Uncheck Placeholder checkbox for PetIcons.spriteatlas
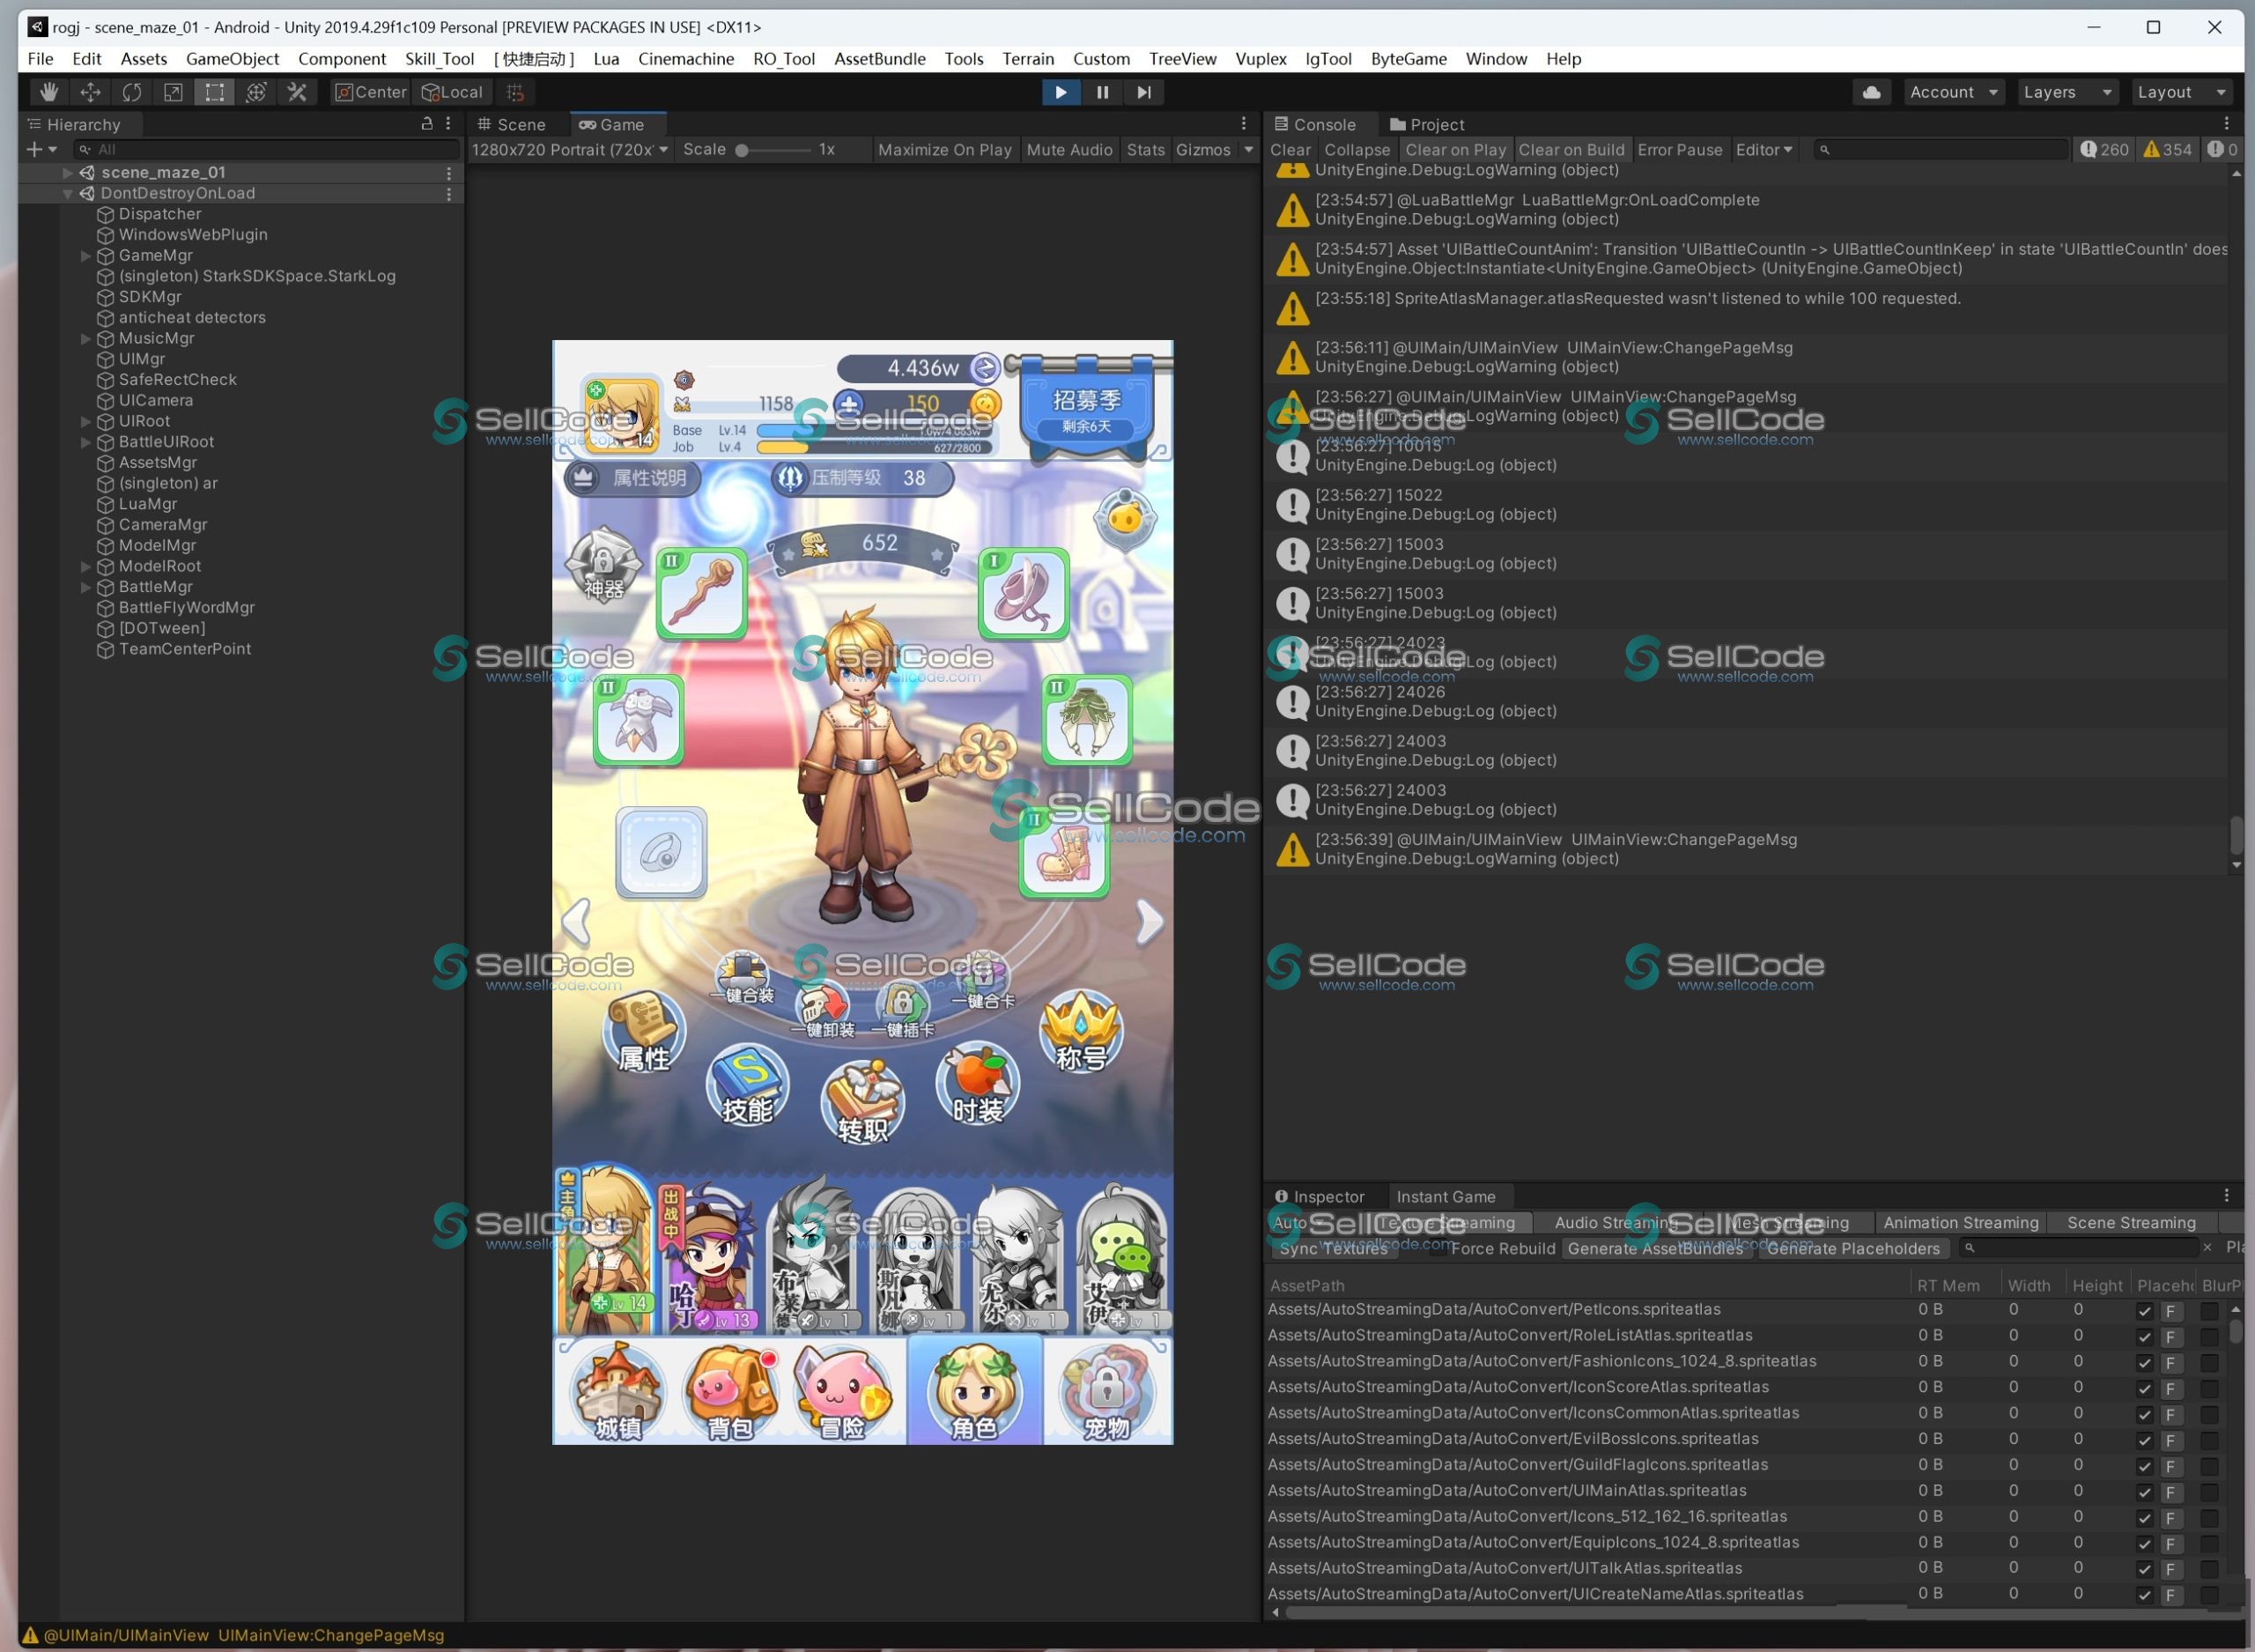The height and width of the screenshot is (1652, 2255). tap(2144, 1310)
